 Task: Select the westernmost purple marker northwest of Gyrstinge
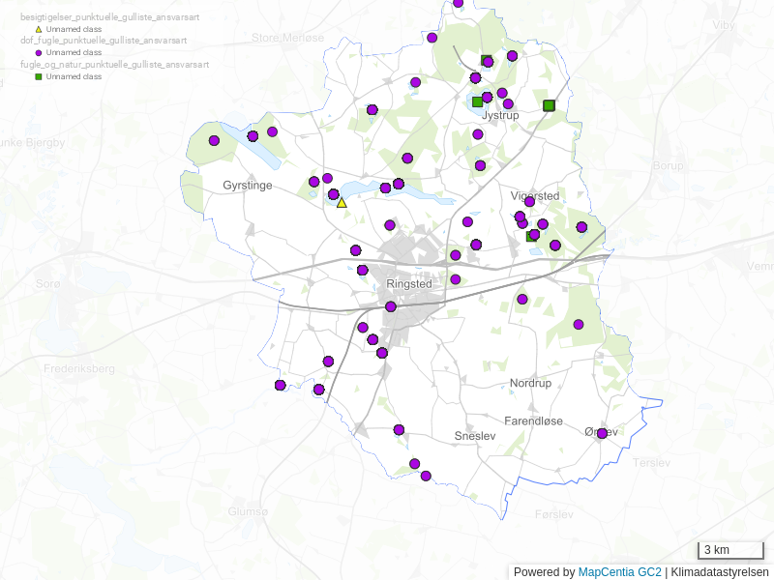pyautogui.click(x=214, y=140)
